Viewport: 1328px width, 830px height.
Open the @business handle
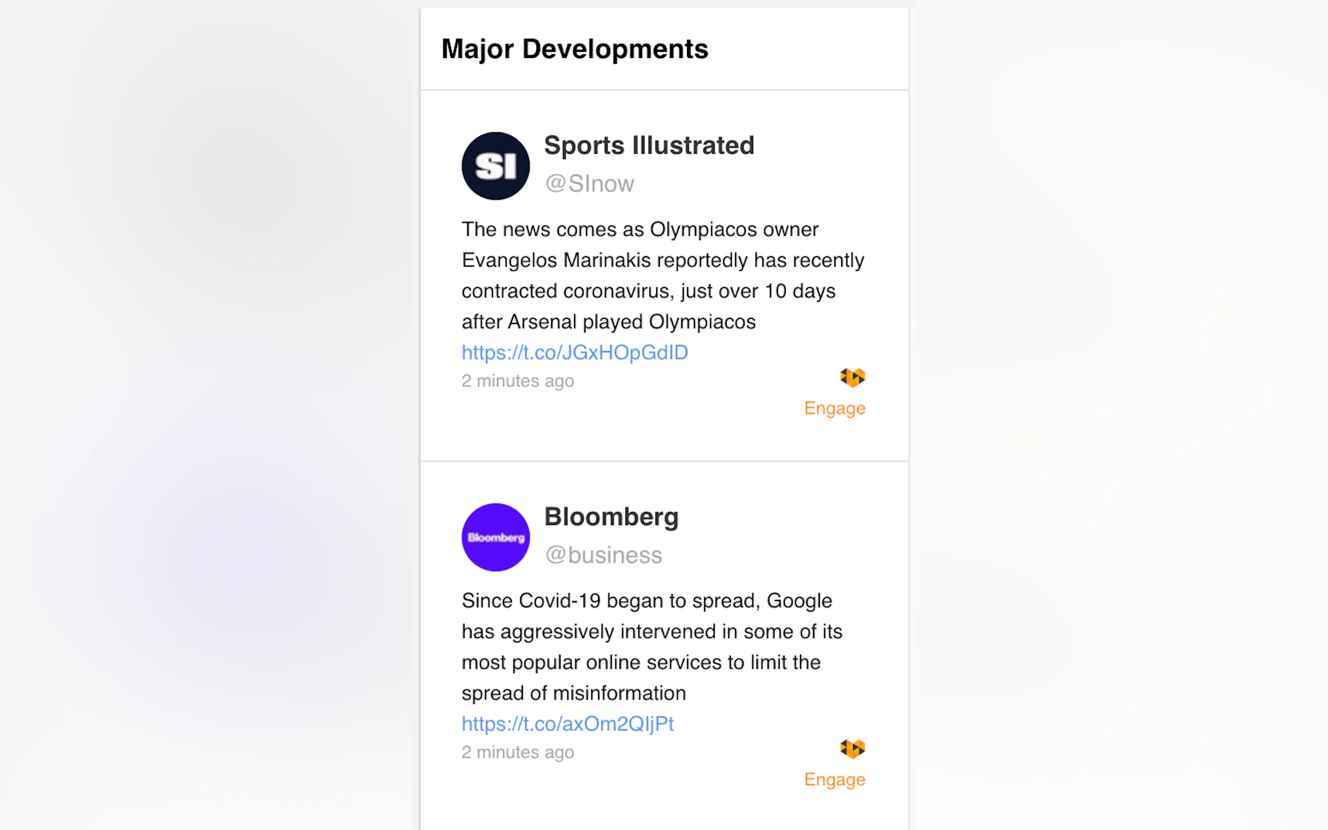603,555
